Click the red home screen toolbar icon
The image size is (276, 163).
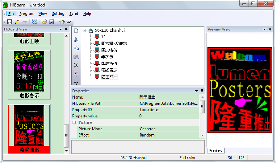9,22
